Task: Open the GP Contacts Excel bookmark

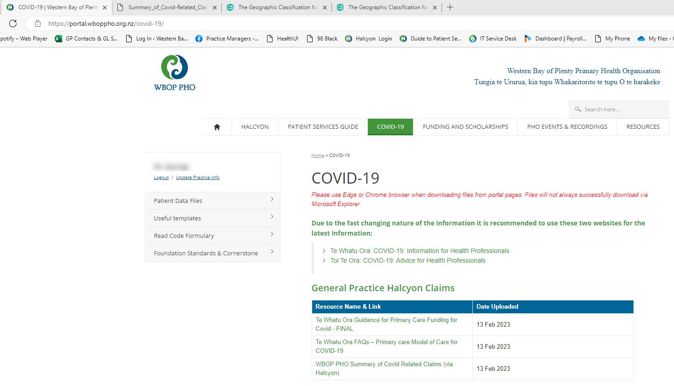Action: tap(86, 39)
